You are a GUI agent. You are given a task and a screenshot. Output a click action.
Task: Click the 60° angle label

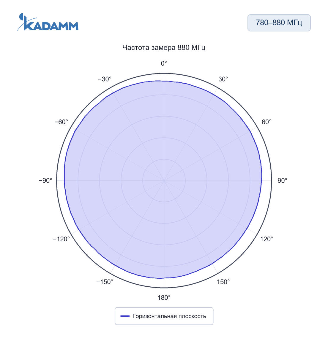266,122
